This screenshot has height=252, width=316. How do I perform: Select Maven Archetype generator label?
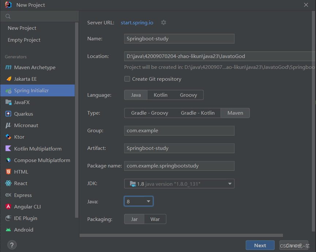[35, 67]
